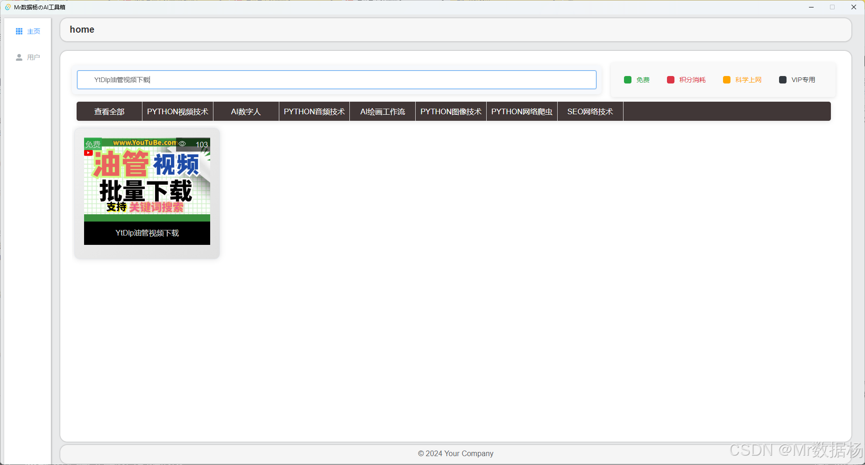865x465 pixels.
Task: Select the PYTHON网络爬虫 category tab
Action: (522, 111)
